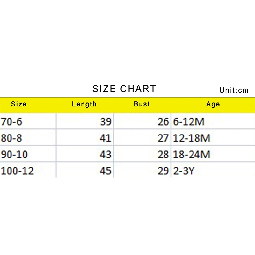Select the Bust column header
This screenshot has height=255, width=255.
tap(142, 104)
